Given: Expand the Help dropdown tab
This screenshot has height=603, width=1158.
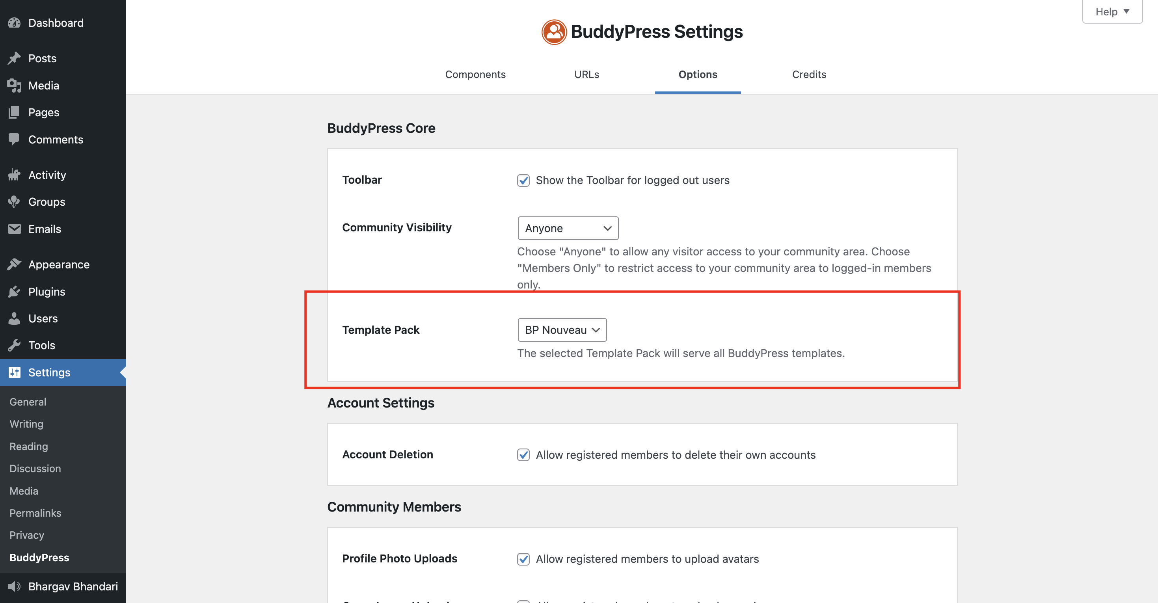Looking at the screenshot, I should click(1112, 12).
